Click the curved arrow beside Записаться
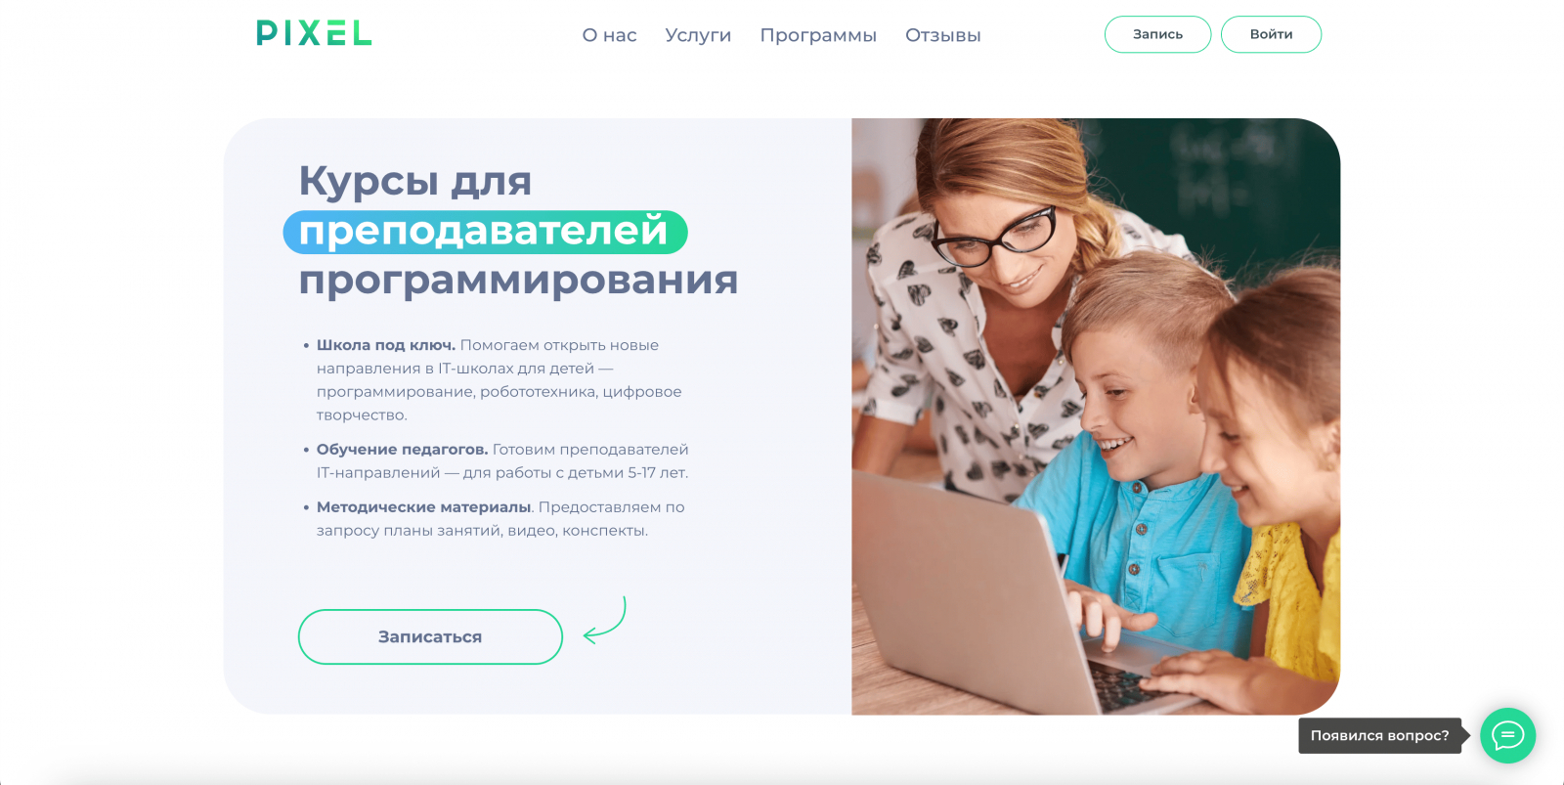Image resolution: width=1564 pixels, height=785 pixels. tap(604, 621)
